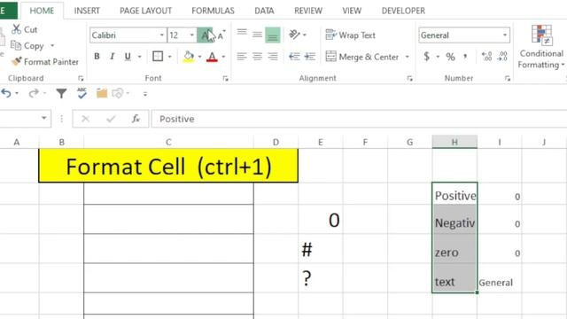Image resolution: width=567 pixels, height=319 pixels.
Task: Open Alignment dialog launcher
Action: click(409, 78)
